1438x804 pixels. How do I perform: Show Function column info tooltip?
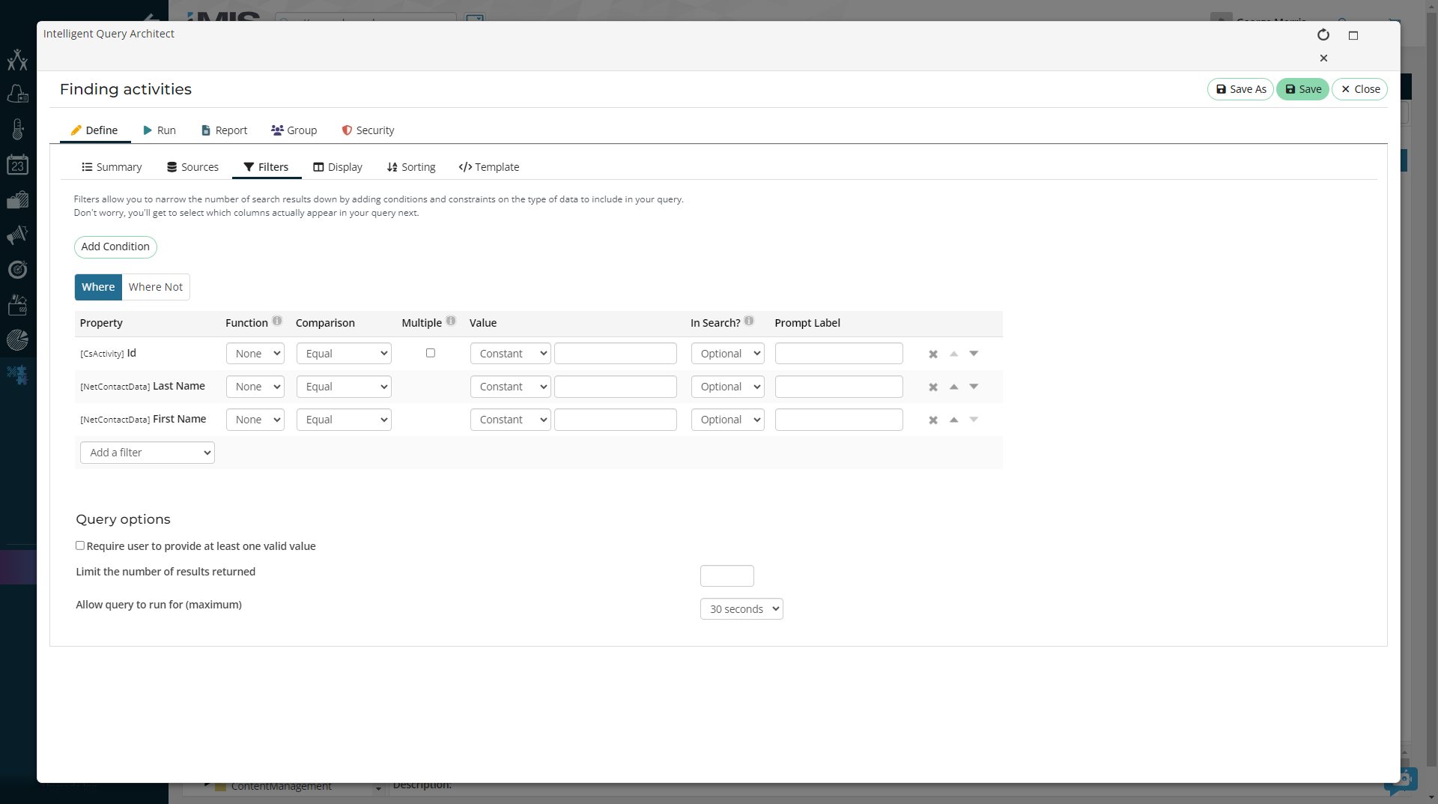277,321
